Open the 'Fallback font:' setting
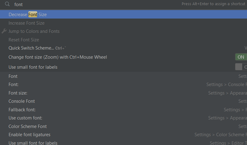 point(22,110)
